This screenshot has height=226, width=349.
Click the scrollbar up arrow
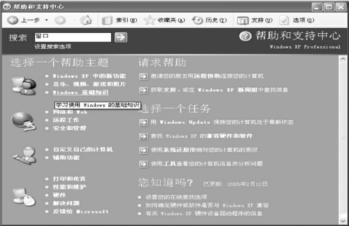(x=343, y=59)
